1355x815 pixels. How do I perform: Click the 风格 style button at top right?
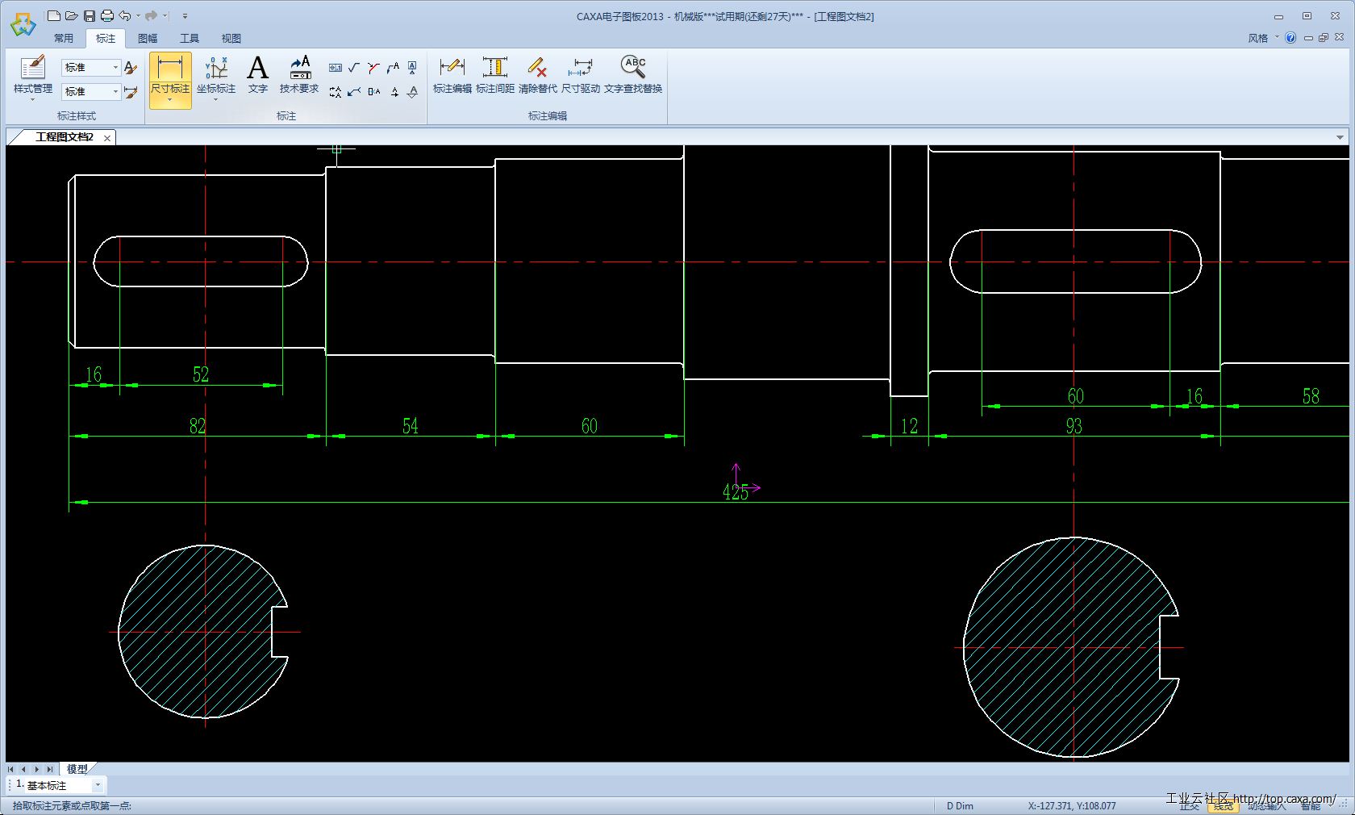point(1258,38)
